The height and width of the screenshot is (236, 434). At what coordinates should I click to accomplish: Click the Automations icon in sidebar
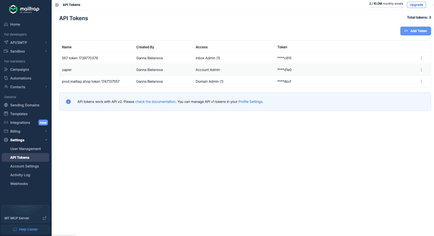coord(6,78)
